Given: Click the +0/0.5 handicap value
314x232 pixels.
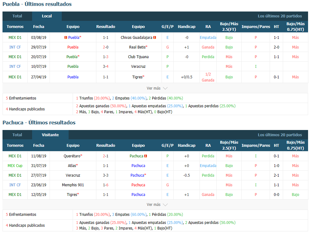Looking at the screenshot, I should tap(187, 77).
